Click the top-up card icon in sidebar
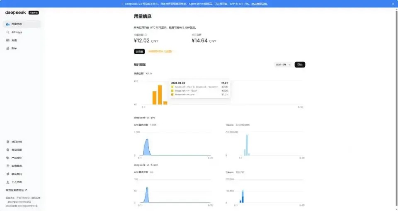Image resolution: width=398 pixels, height=211 pixels. point(7,40)
